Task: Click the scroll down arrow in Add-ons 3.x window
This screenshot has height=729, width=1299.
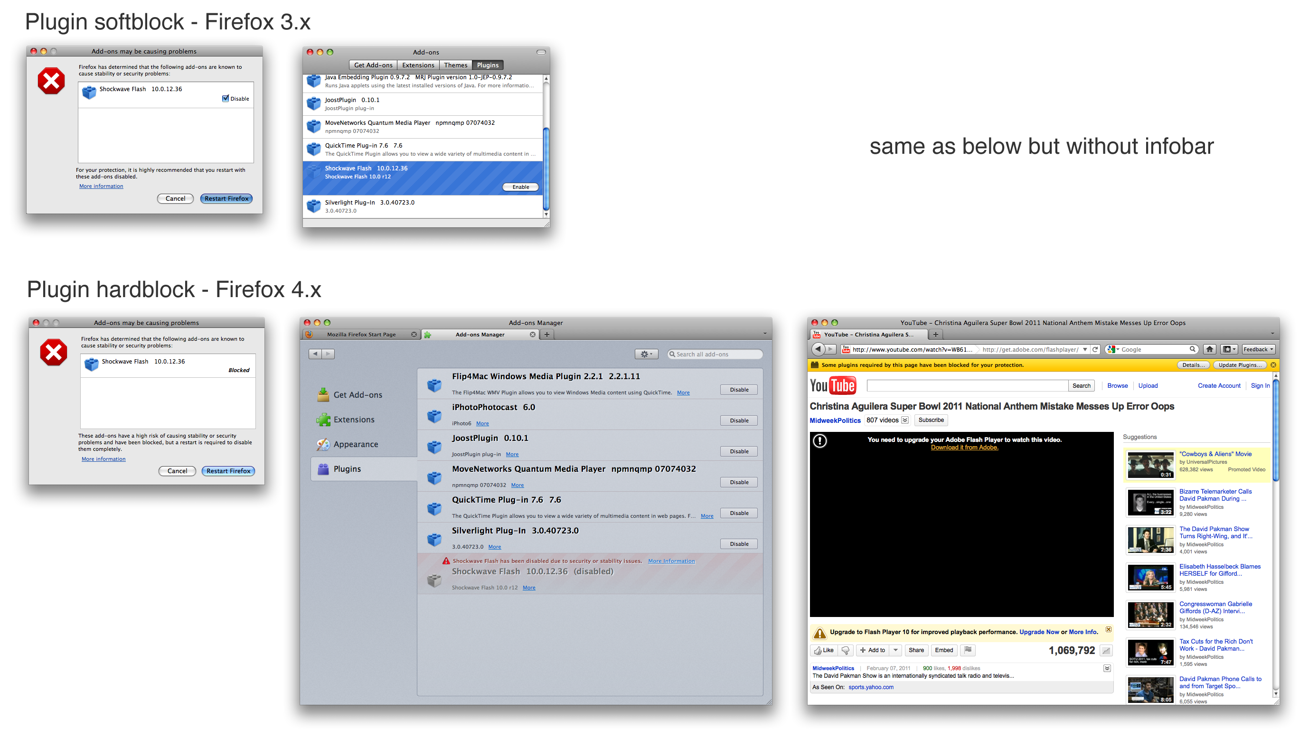Action: pos(546,214)
